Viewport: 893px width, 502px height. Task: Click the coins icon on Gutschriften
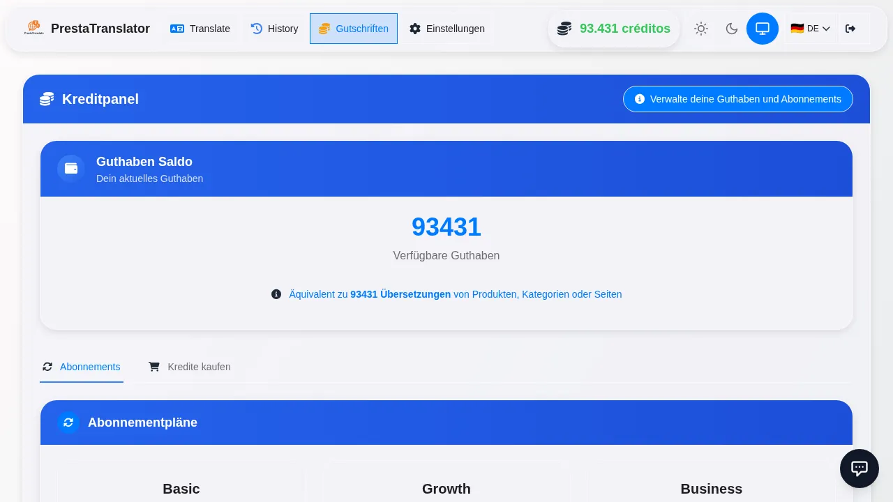click(324, 29)
